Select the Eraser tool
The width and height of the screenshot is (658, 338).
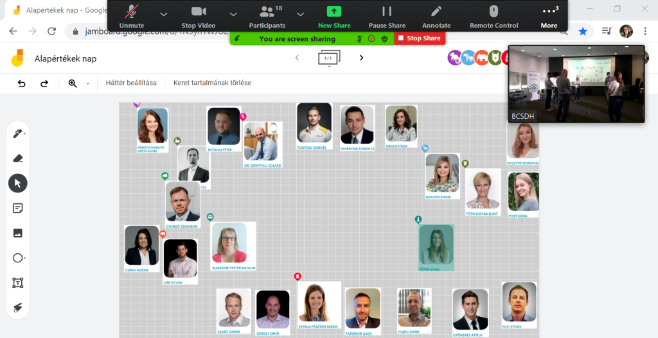(17, 158)
